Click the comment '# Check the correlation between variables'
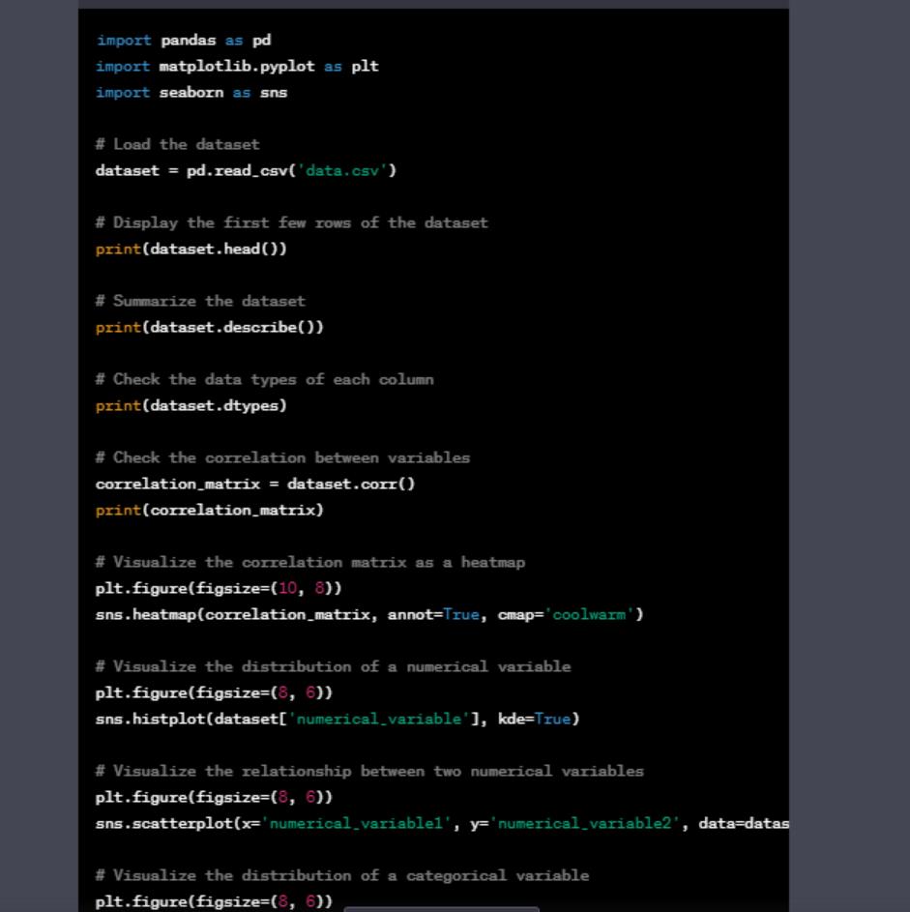910x912 pixels. point(282,457)
